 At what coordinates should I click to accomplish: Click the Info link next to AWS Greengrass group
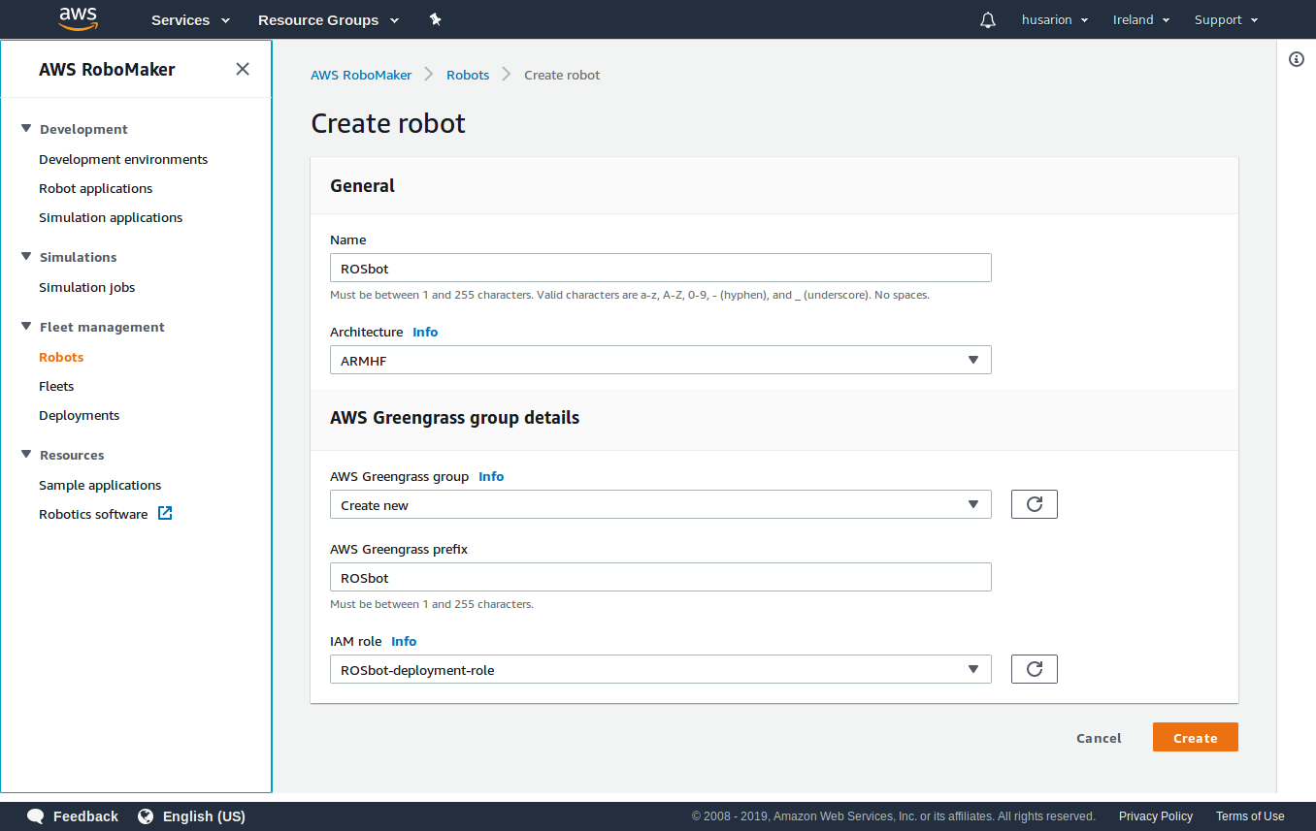pyautogui.click(x=491, y=476)
